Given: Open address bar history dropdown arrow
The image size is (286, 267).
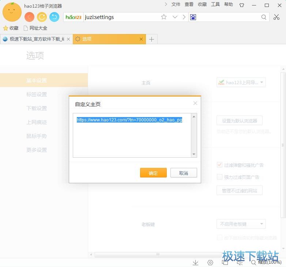Looking at the screenshot, I should (175, 17).
